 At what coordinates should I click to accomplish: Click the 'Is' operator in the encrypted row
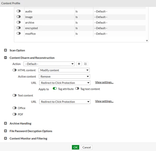pos(77,28)
